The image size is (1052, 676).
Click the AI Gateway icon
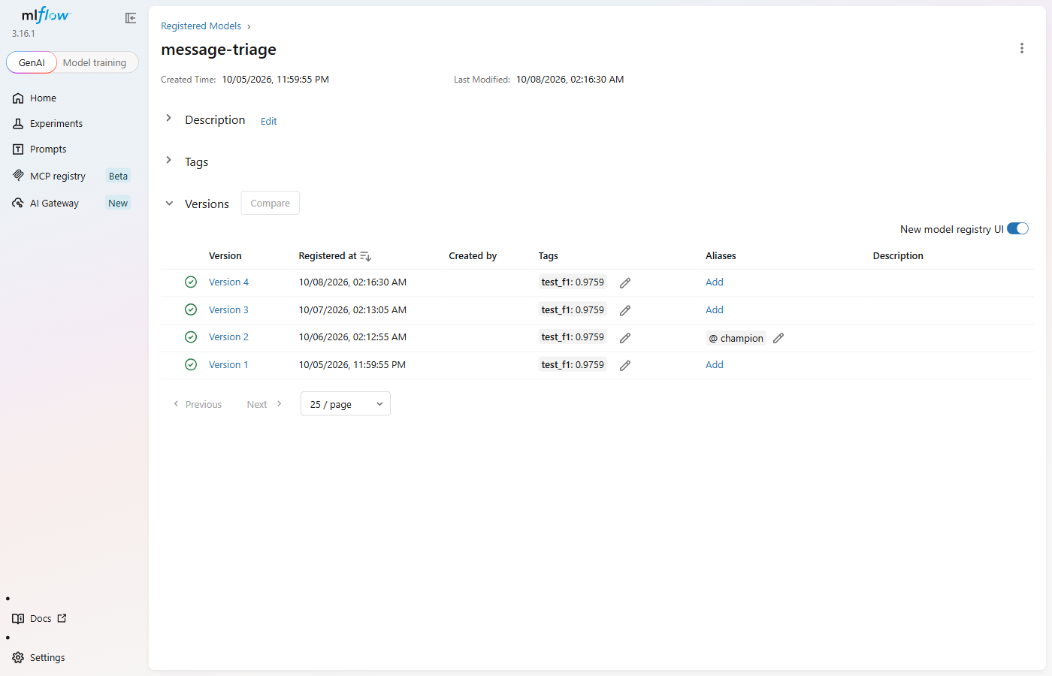click(18, 203)
